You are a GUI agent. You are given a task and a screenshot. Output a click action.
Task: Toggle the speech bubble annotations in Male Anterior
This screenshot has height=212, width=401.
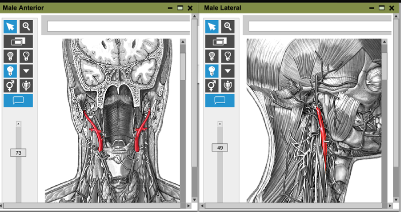tap(18, 100)
